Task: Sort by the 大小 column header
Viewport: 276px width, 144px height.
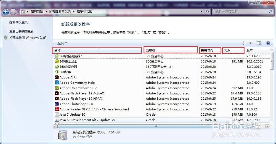Action: pyautogui.click(x=233, y=50)
